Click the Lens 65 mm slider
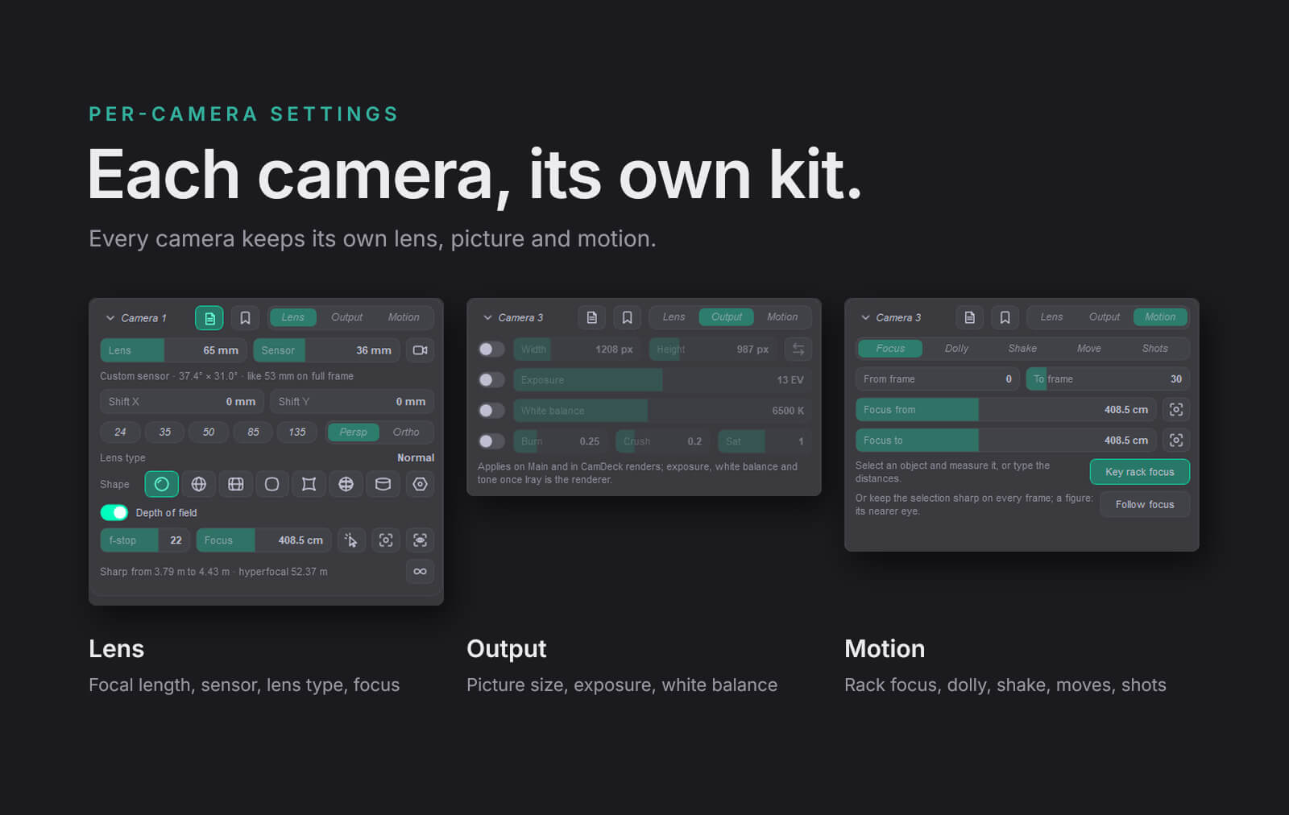1289x815 pixels. tap(174, 350)
